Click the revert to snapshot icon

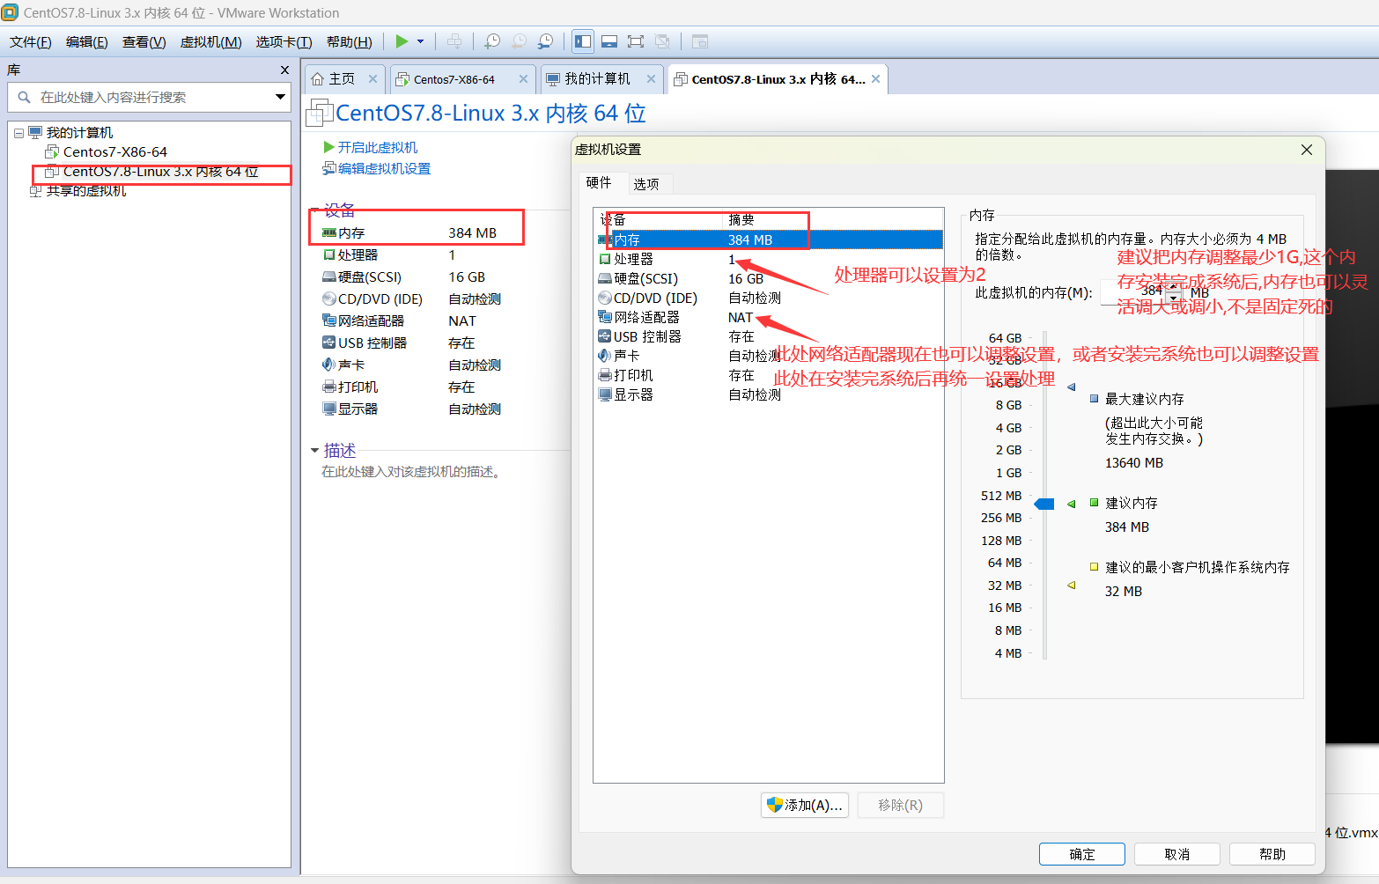[520, 41]
